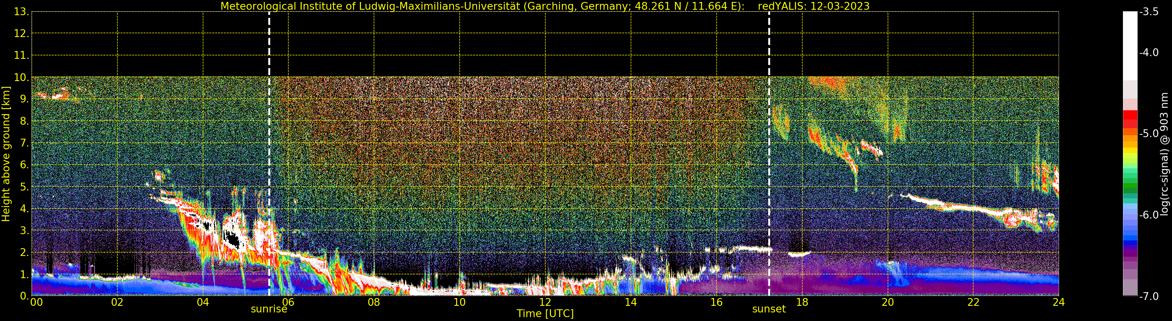Screen dimensions: 1172x321
Task: Click the '18' time tick label
Action: pyautogui.click(x=802, y=302)
